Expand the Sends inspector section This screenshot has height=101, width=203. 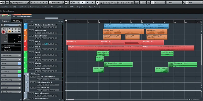point(11,76)
